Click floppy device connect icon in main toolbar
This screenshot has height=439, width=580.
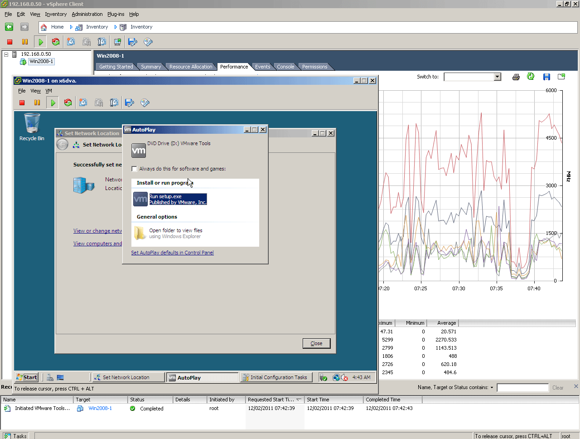(x=132, y=42)
